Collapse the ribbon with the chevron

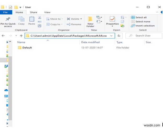click(157, 12)
